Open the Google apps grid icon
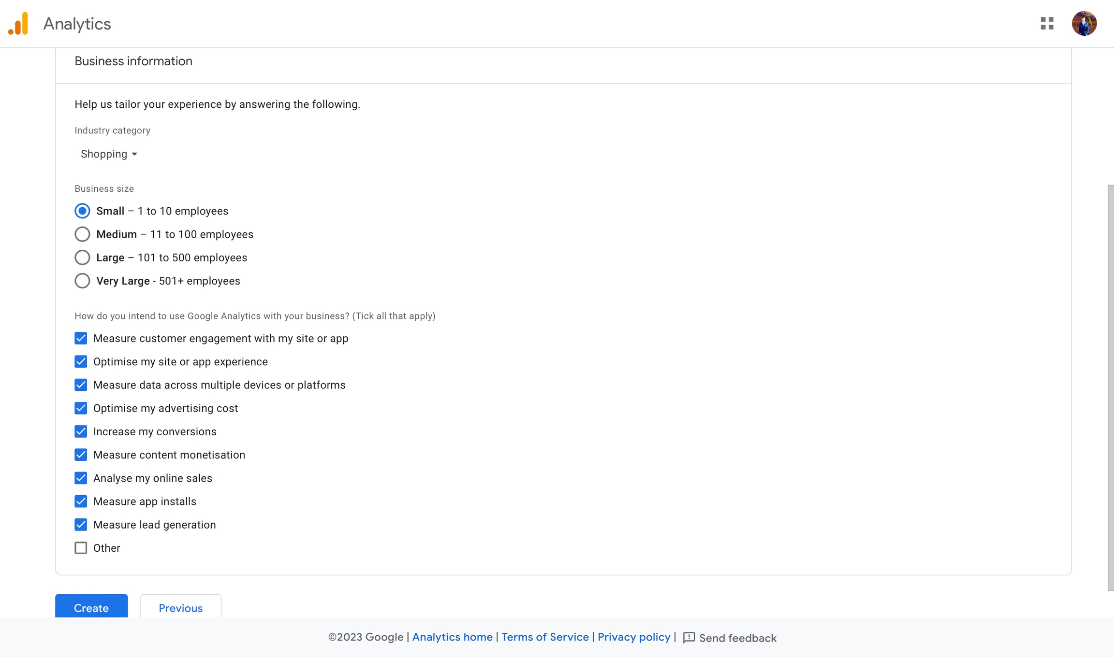Image resolution: width=1114 pixels, height=657 pixels. pos(1047,24)
